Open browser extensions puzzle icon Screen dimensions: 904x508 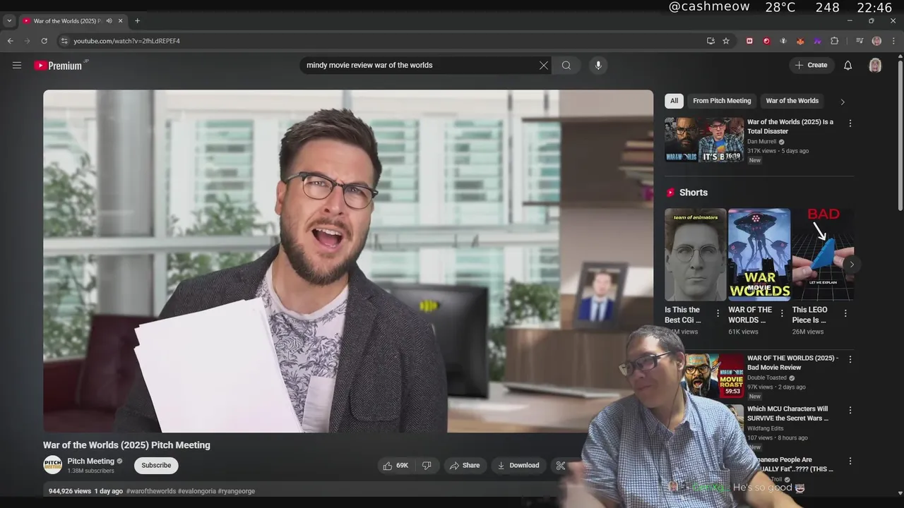[x=834, y=41]
